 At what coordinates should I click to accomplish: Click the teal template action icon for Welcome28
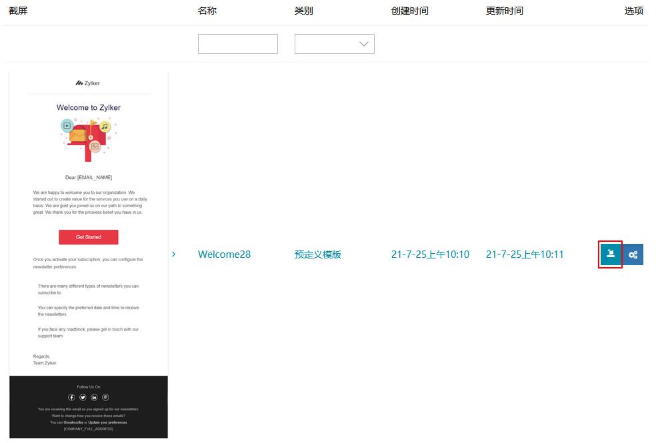click(611, 254)
